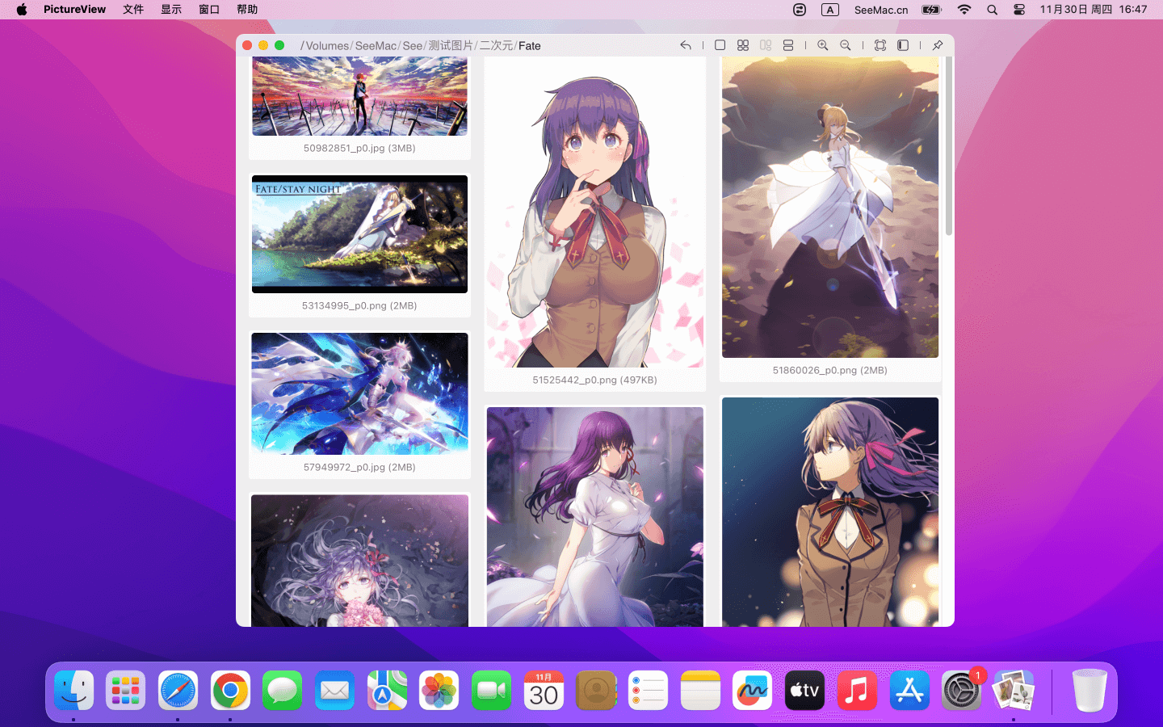The image size is (1163, 727).
Task: Click 测试图片 in the path bar
Action: click(451, 46)
